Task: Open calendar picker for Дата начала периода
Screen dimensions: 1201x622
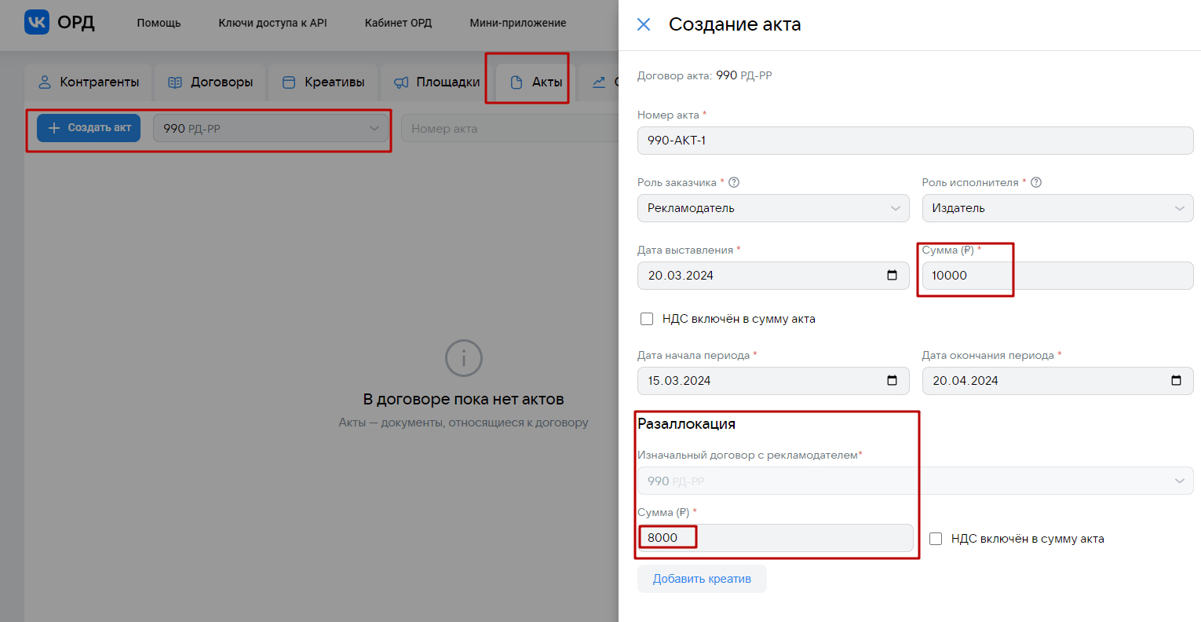Action: click(892, 381)
